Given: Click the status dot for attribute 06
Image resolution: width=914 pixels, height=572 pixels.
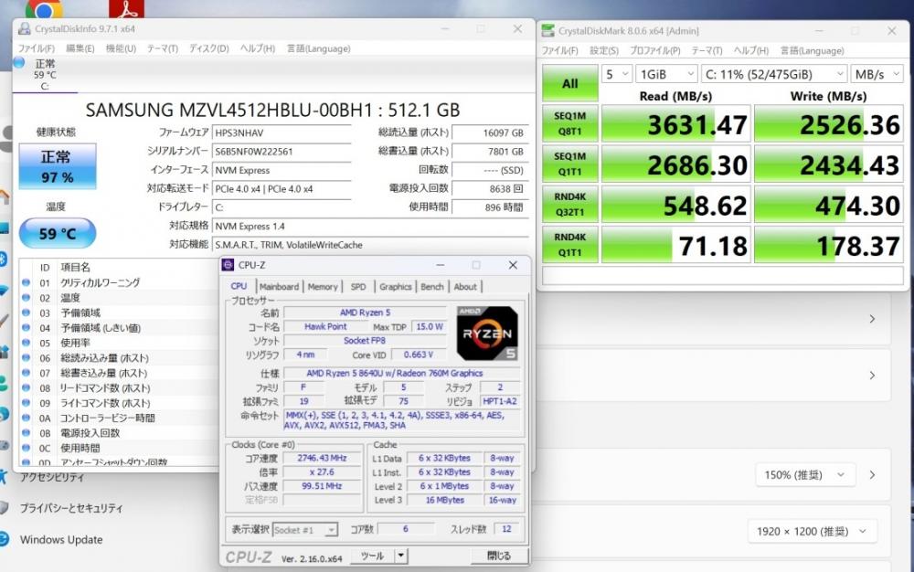Looking at the screenshot, I should click(x=27, y=358).
